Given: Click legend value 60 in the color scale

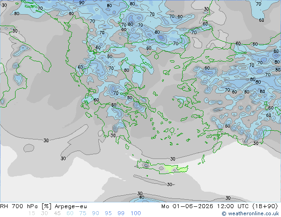Looking at the screenshot, I should [70, 213].
